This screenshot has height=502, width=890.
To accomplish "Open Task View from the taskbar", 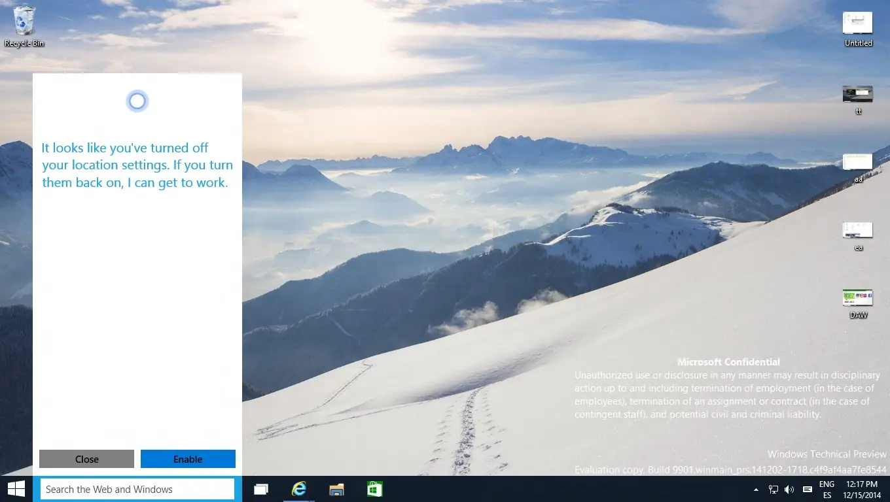I will (260, 489).
